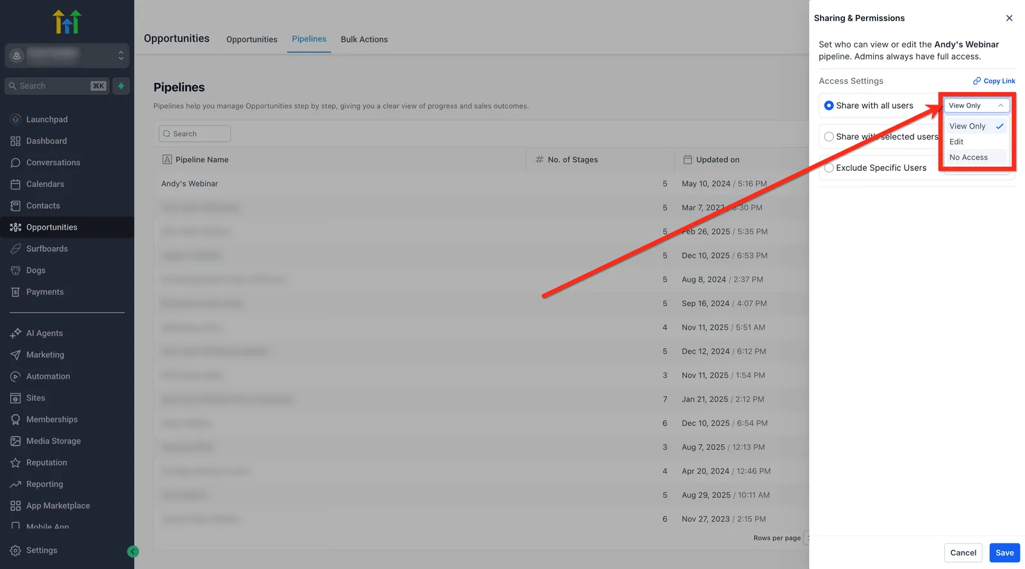The image size is (1025, 569).
Task: Close the Sharing & Permissions panel
Action: click(x=1009, y=18)
